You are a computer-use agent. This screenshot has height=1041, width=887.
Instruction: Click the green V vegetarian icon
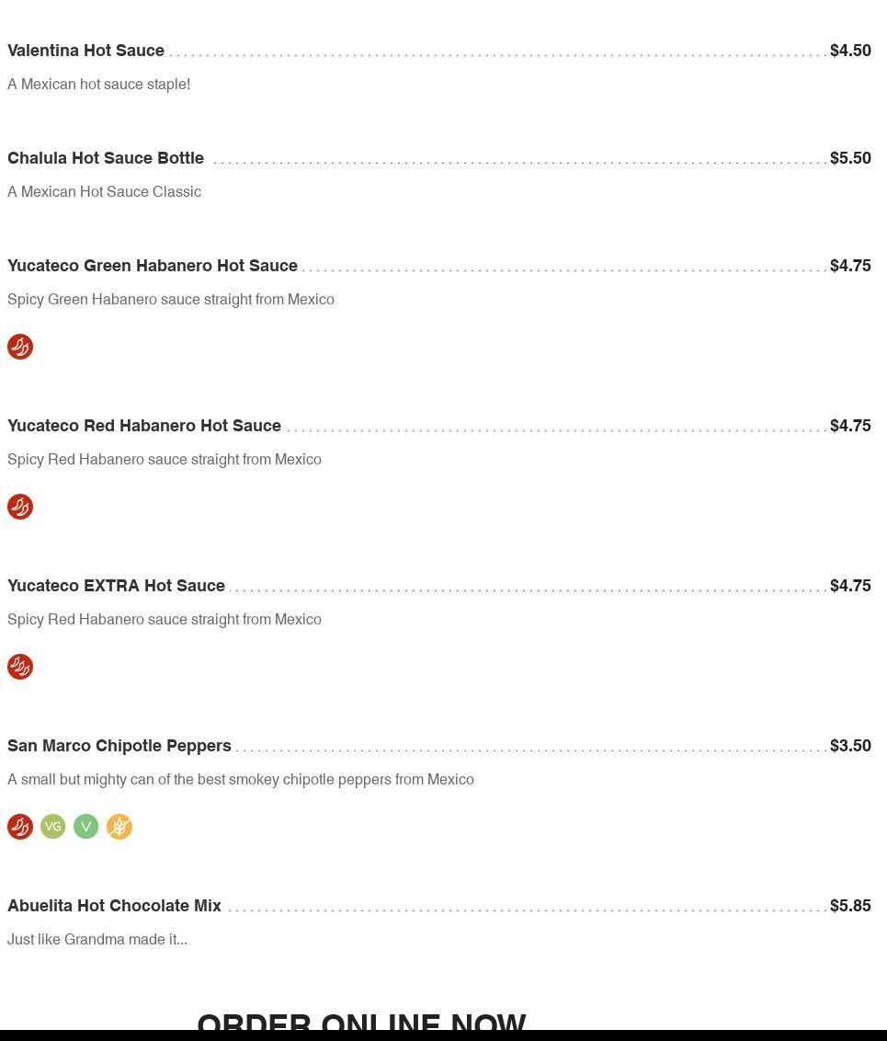pyautogui.click(x=86, y=827)
